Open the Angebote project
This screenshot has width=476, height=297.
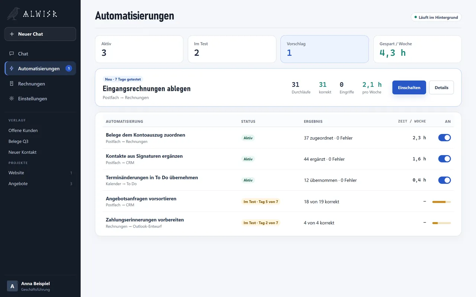pos(40,184)
